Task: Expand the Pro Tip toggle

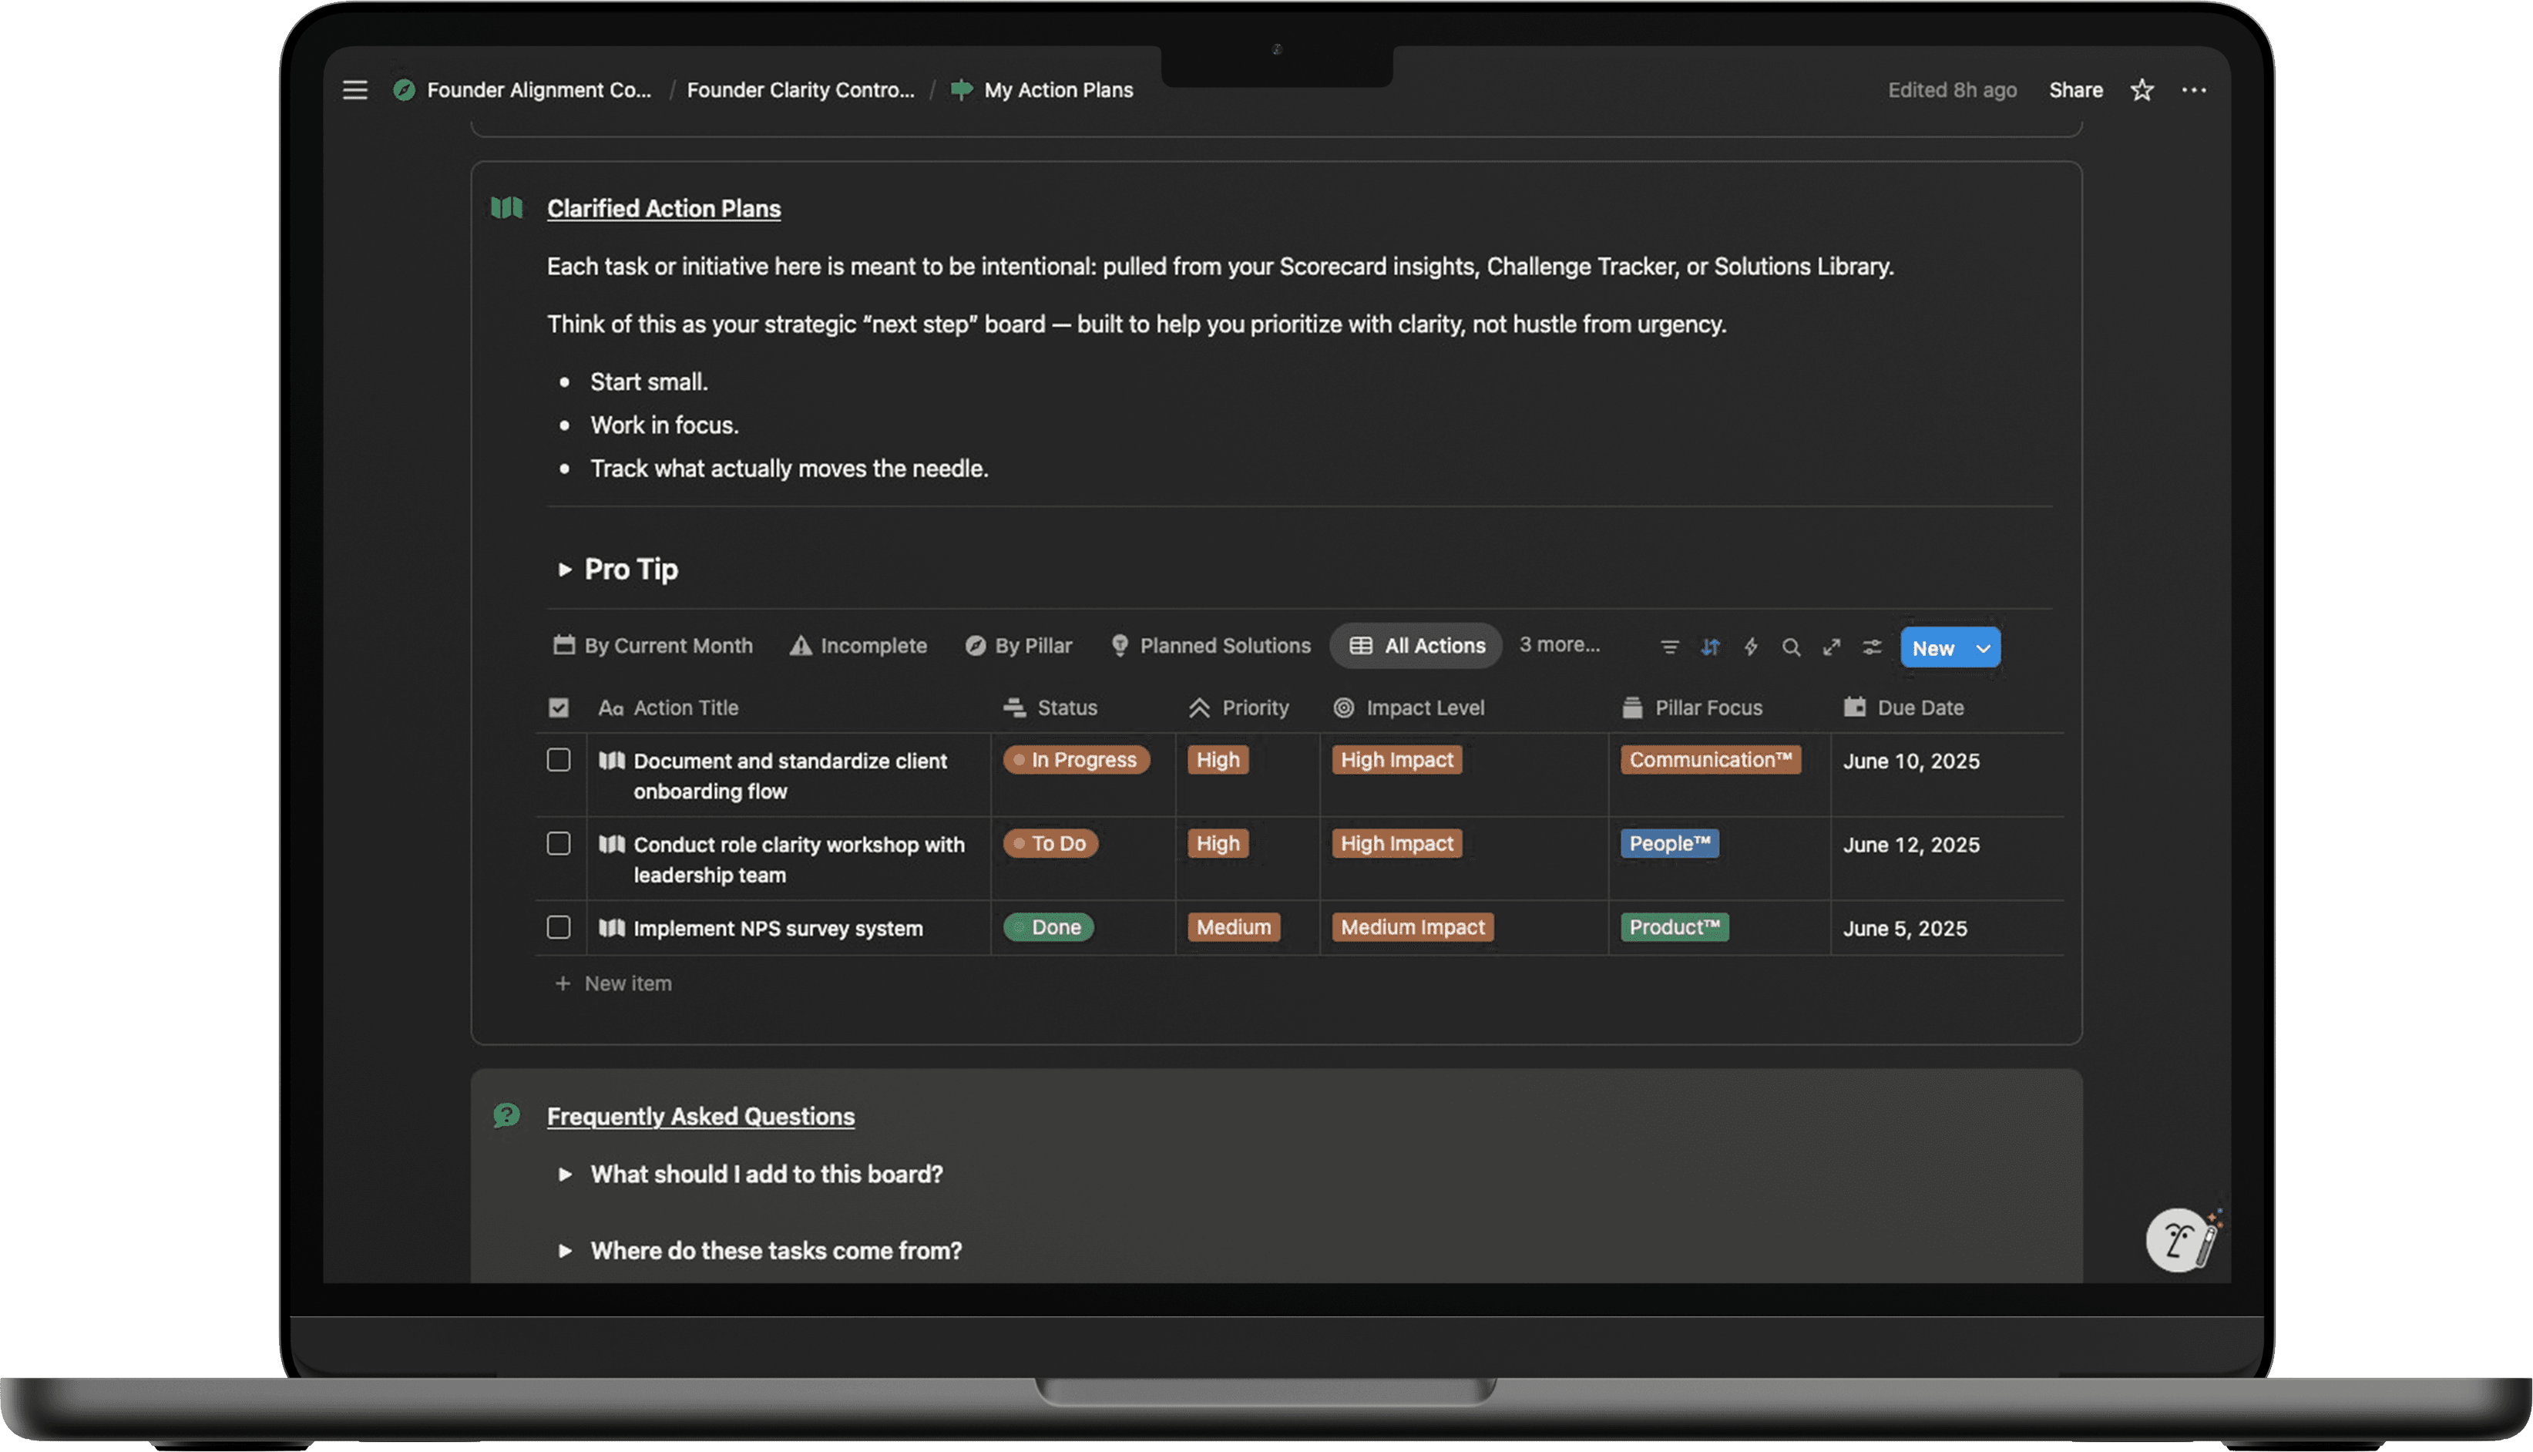Action: (x=564, y=570)
